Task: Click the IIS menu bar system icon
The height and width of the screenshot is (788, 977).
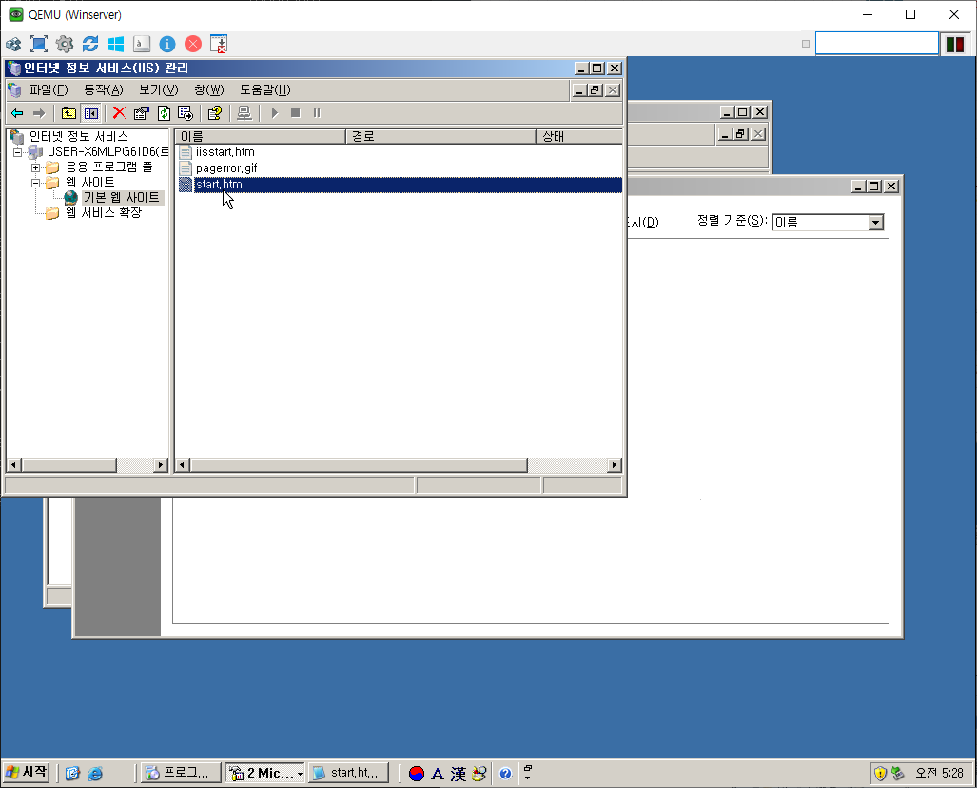Action: click(14, 89)
